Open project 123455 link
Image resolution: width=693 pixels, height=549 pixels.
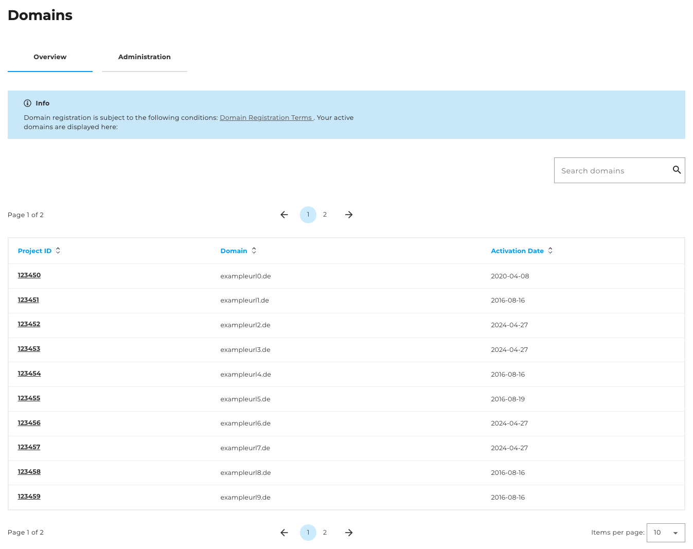point(29,398)
